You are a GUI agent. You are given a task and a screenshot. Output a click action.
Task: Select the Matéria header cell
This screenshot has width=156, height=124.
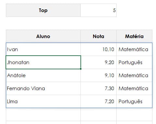[134, 36]
